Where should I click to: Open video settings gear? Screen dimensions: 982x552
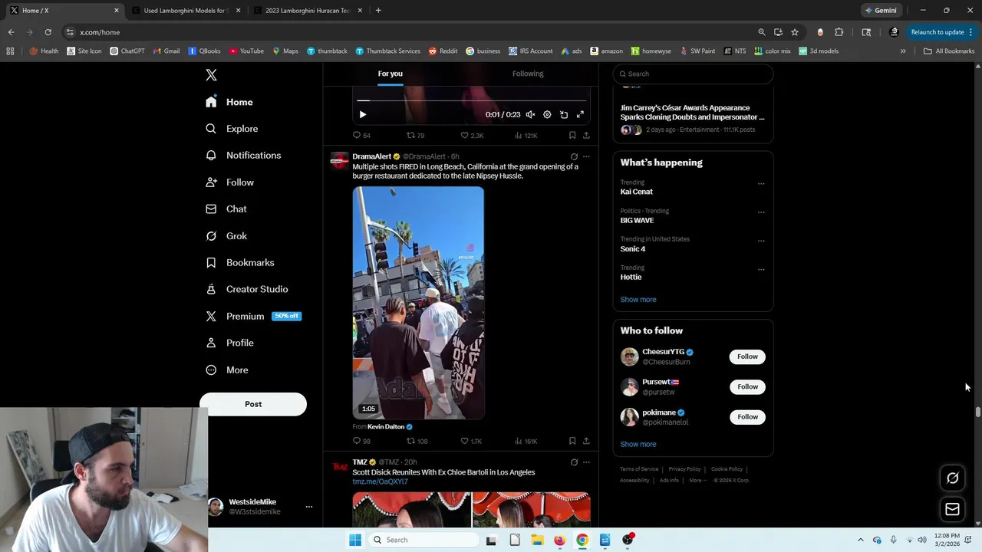[x=547, y=115]
